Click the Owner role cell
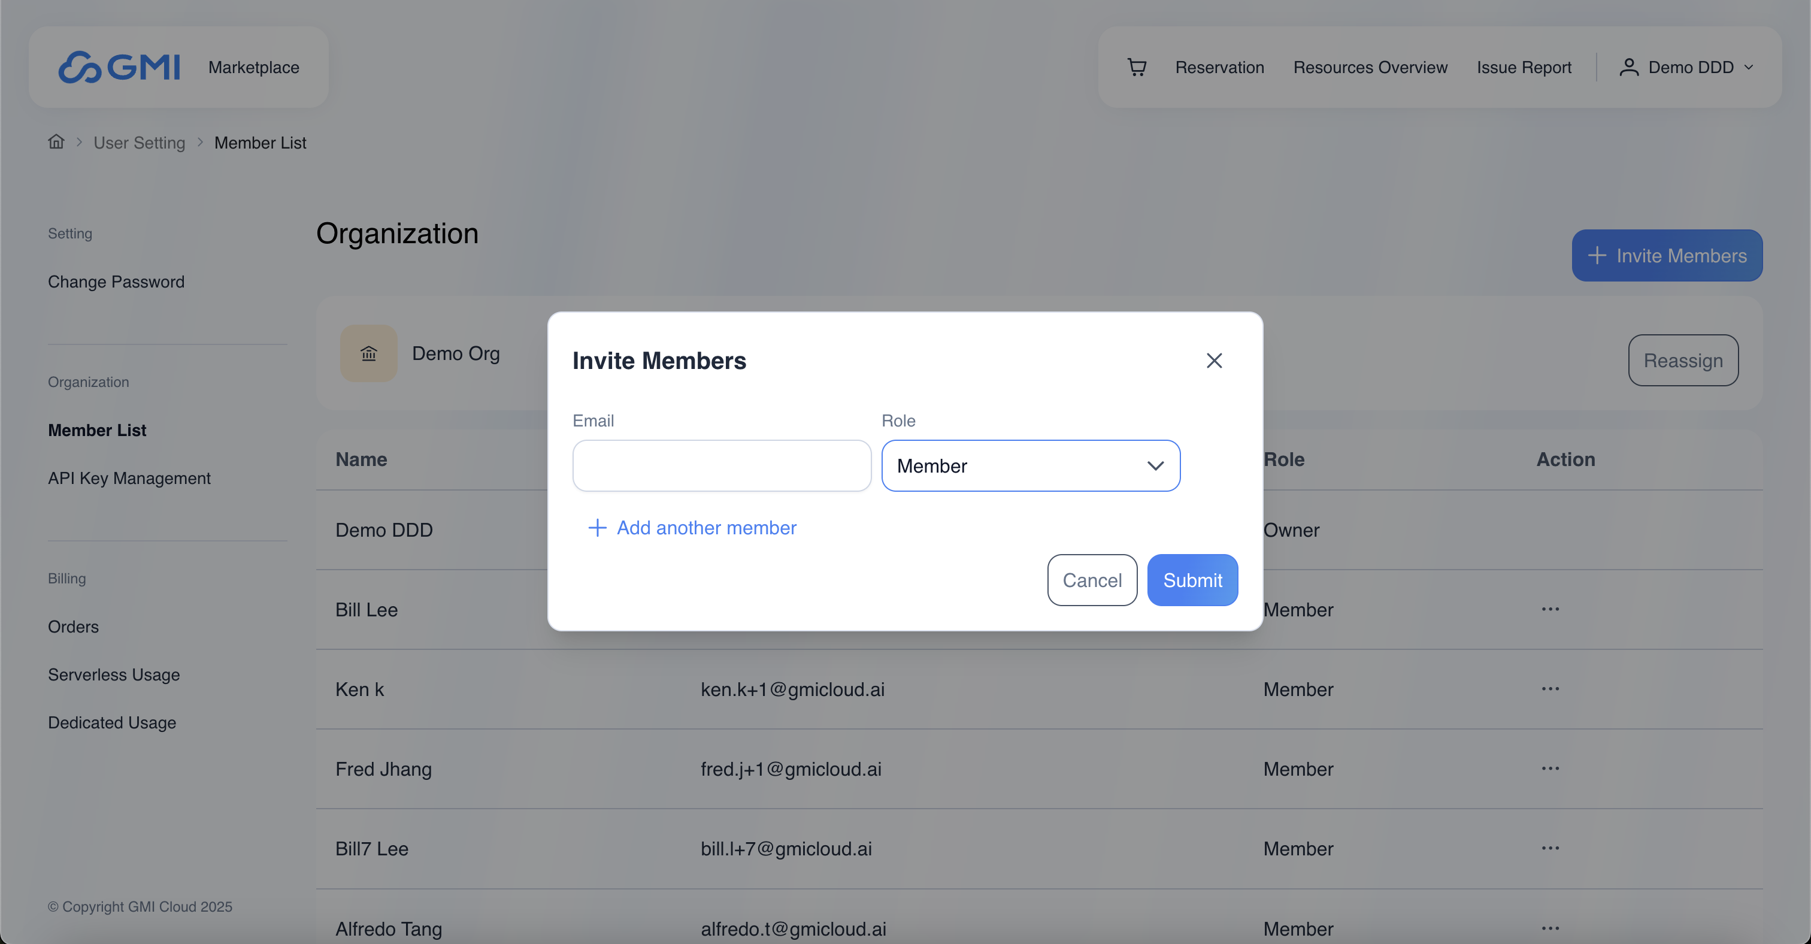 coord(1291,530)
